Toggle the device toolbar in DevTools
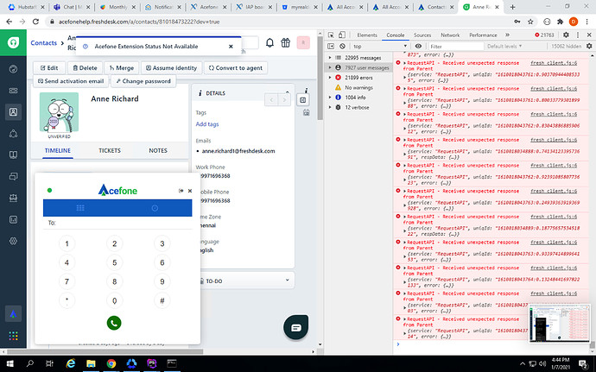596x372 pixels. (342, 35)
